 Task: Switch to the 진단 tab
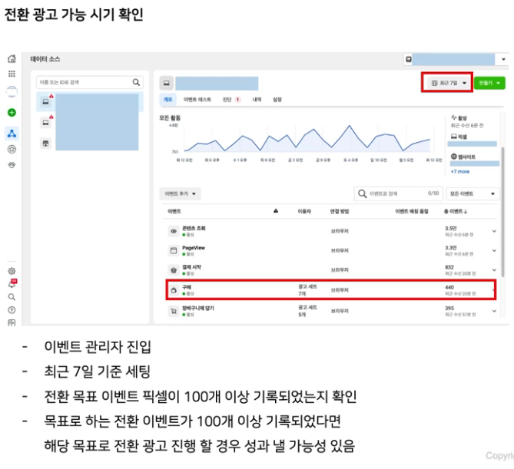[x=231, y=100]
